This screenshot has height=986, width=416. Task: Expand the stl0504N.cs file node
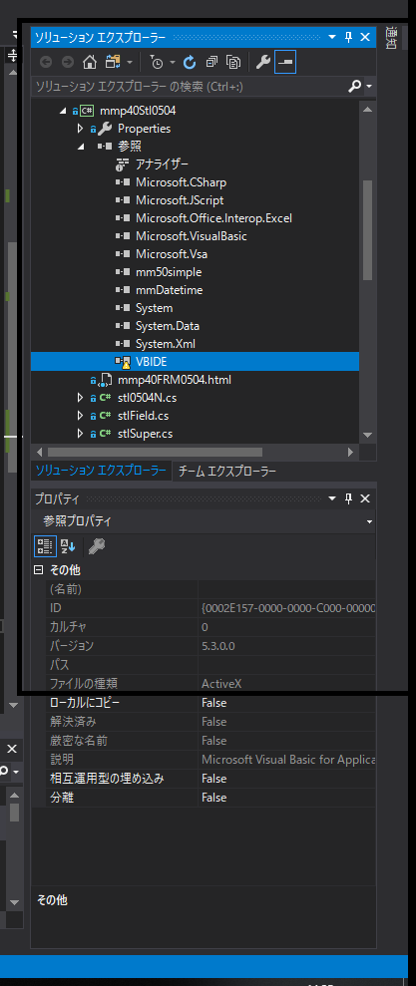pos(80,398)
